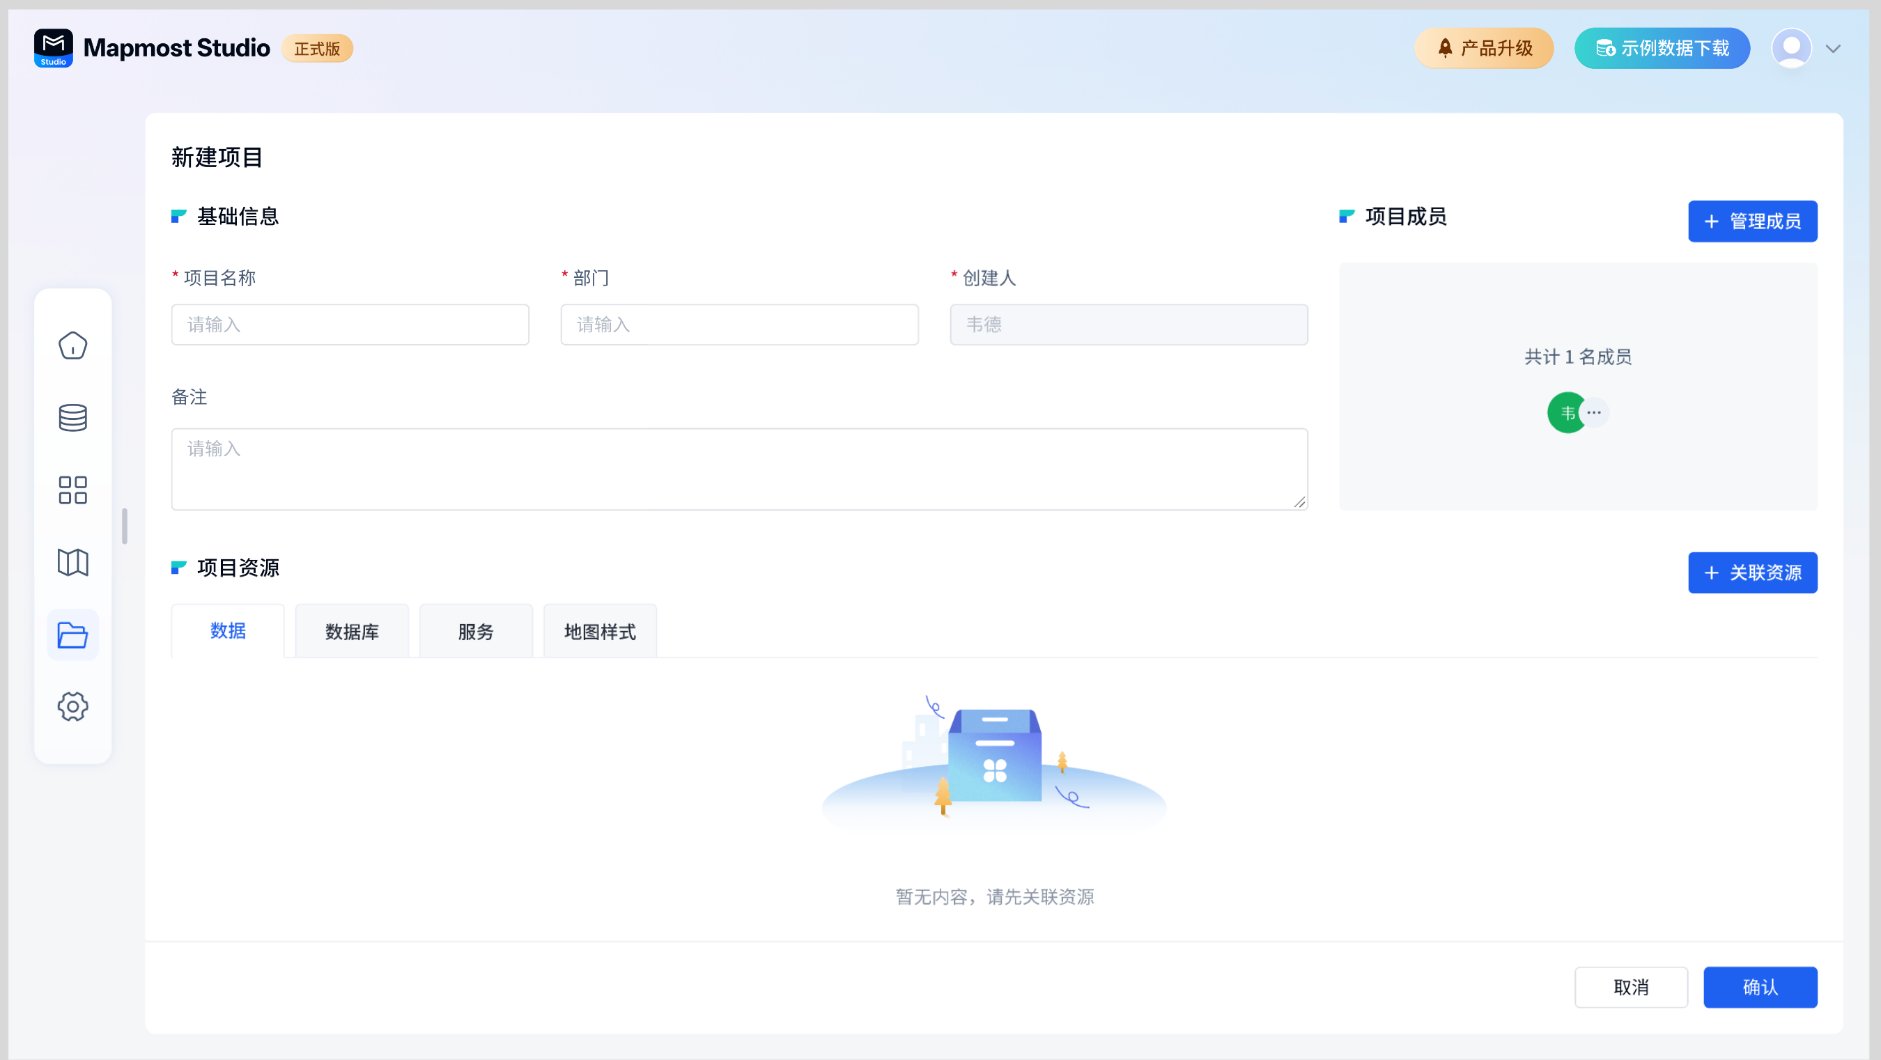Viewport: 1881px width, 1060px height.
Task: Select the project folder icon in sidebar
Action: 72,634
